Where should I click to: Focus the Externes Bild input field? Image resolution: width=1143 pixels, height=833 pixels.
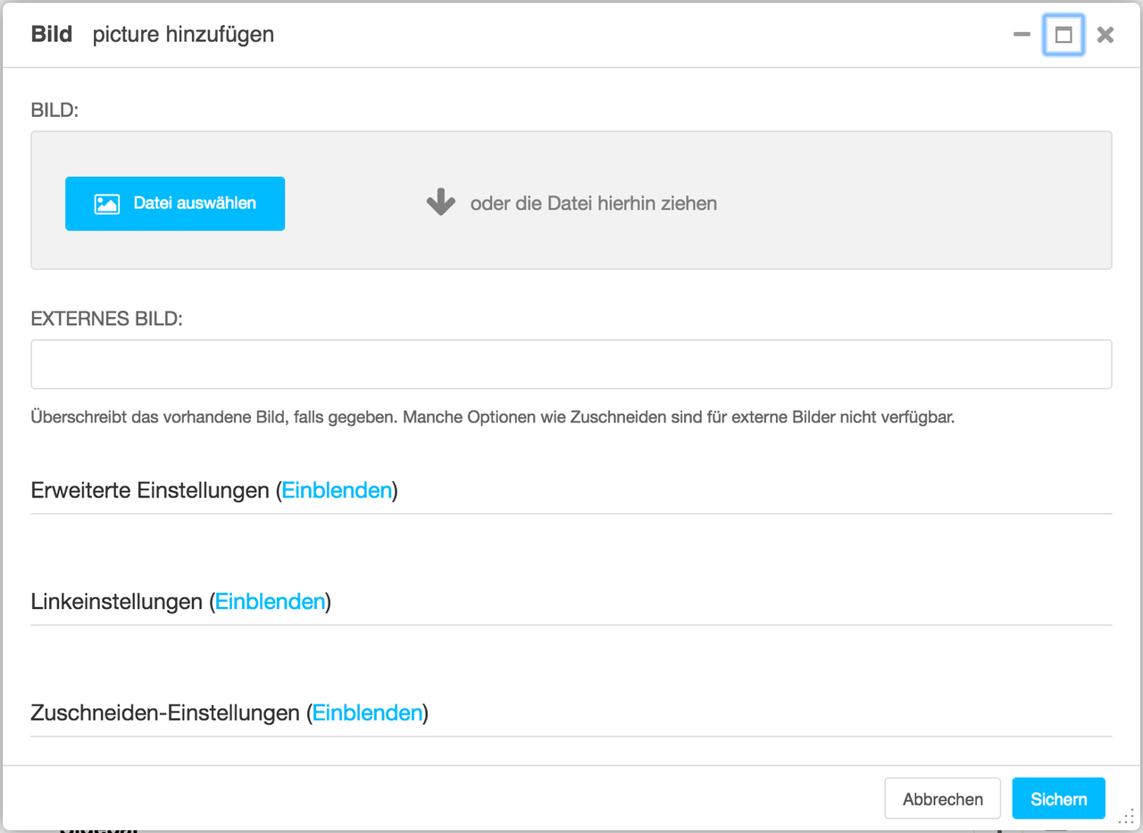click(x=571, y=364)
